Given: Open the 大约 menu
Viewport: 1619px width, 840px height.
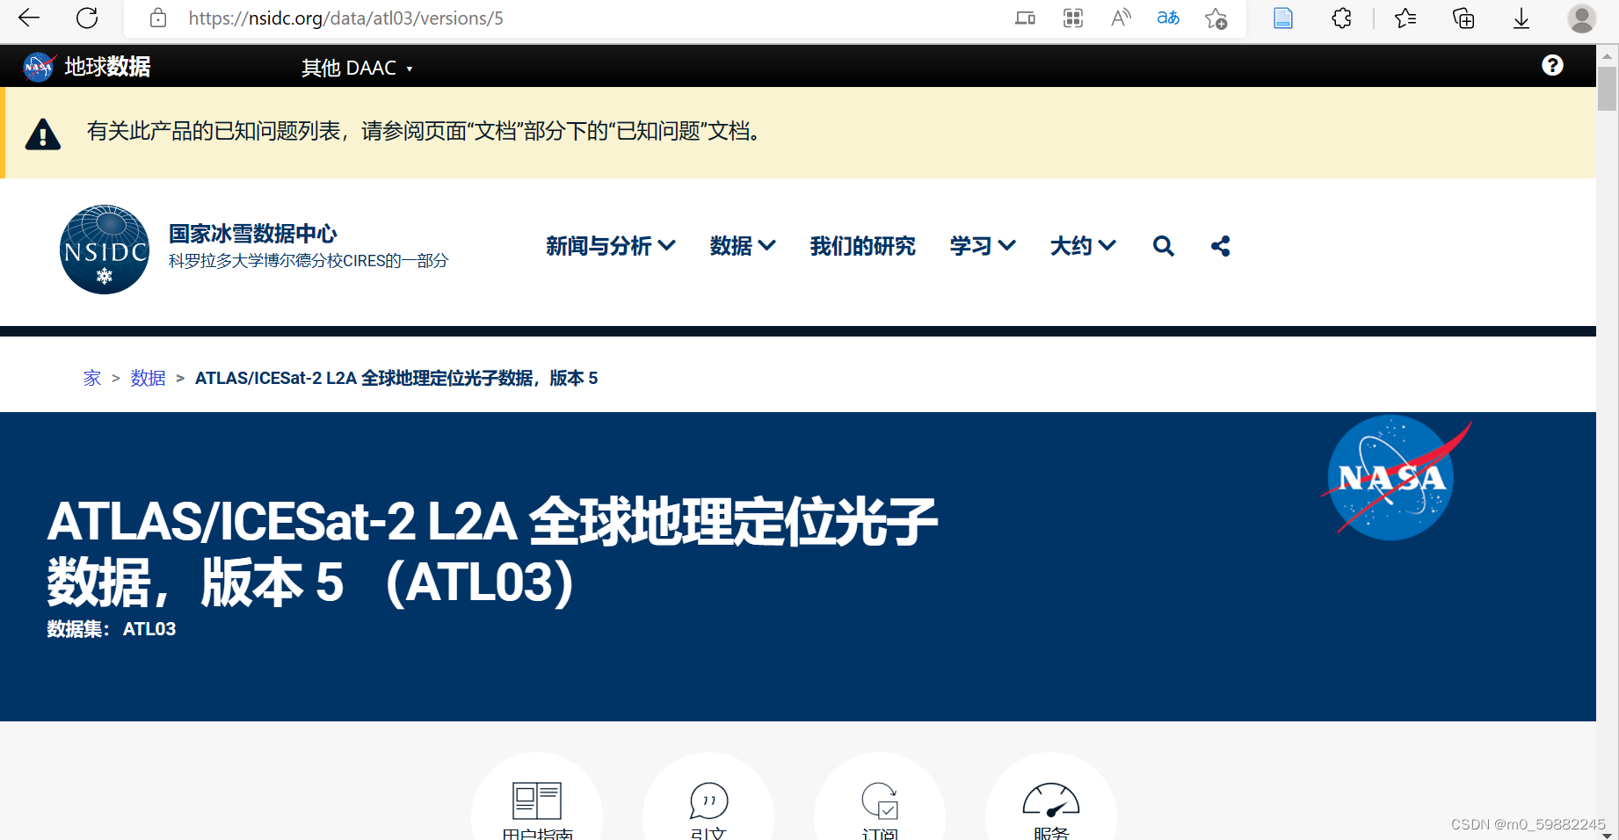Looking at the screenshot, I should pos(1082,246).
